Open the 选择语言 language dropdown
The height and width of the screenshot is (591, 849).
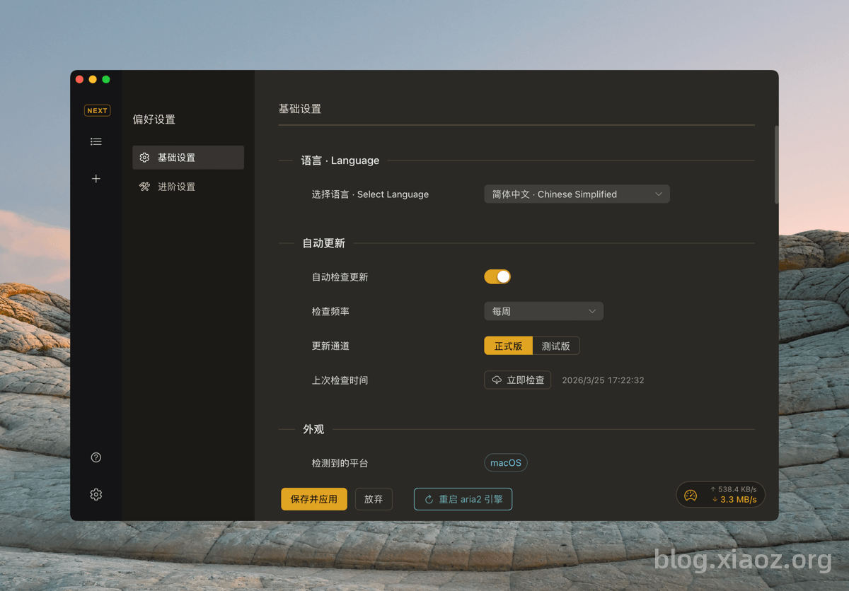(x=577, y=194)
